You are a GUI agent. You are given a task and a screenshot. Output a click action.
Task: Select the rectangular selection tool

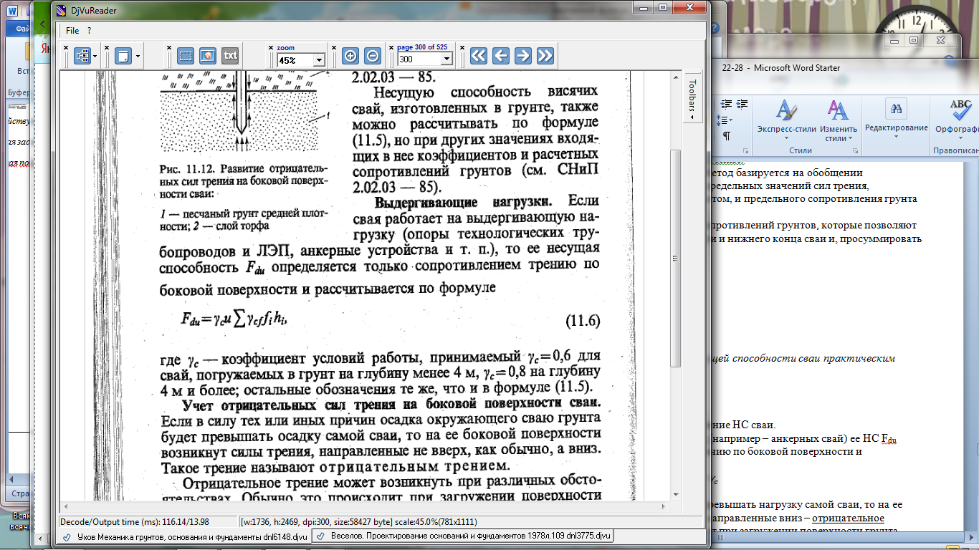(186, 56)
